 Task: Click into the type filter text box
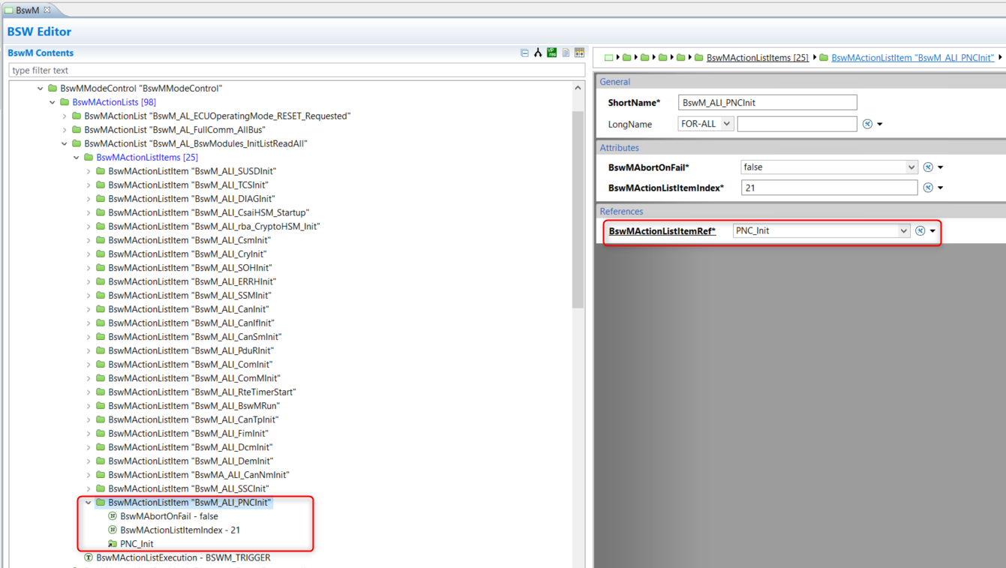tap(296, 71)
